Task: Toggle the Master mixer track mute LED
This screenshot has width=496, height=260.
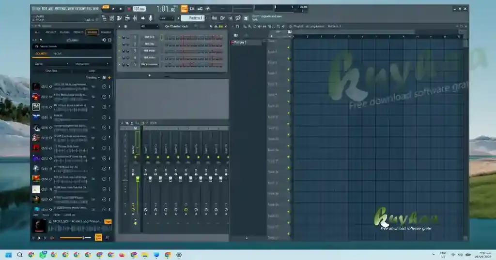Action: (x=136, y=157)
